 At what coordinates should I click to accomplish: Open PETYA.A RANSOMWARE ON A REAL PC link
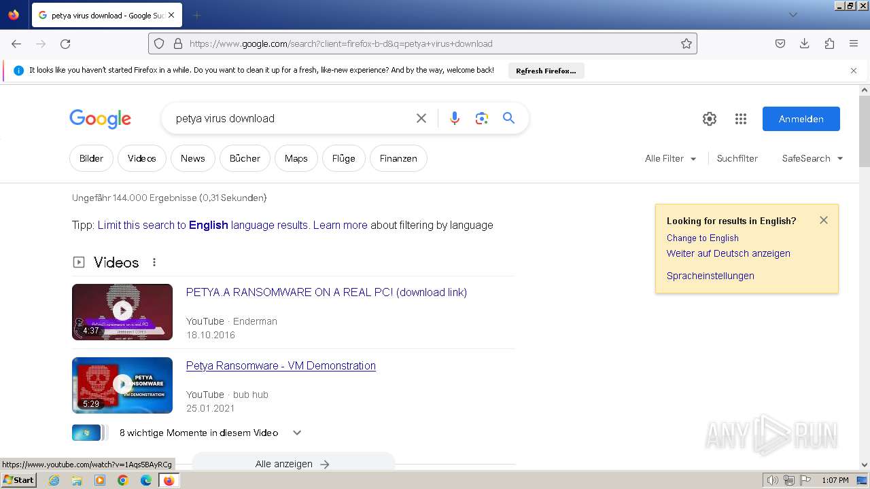tap(326, 293)
